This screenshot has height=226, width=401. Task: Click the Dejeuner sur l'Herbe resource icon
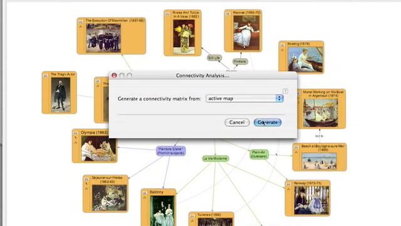[86, 180]
